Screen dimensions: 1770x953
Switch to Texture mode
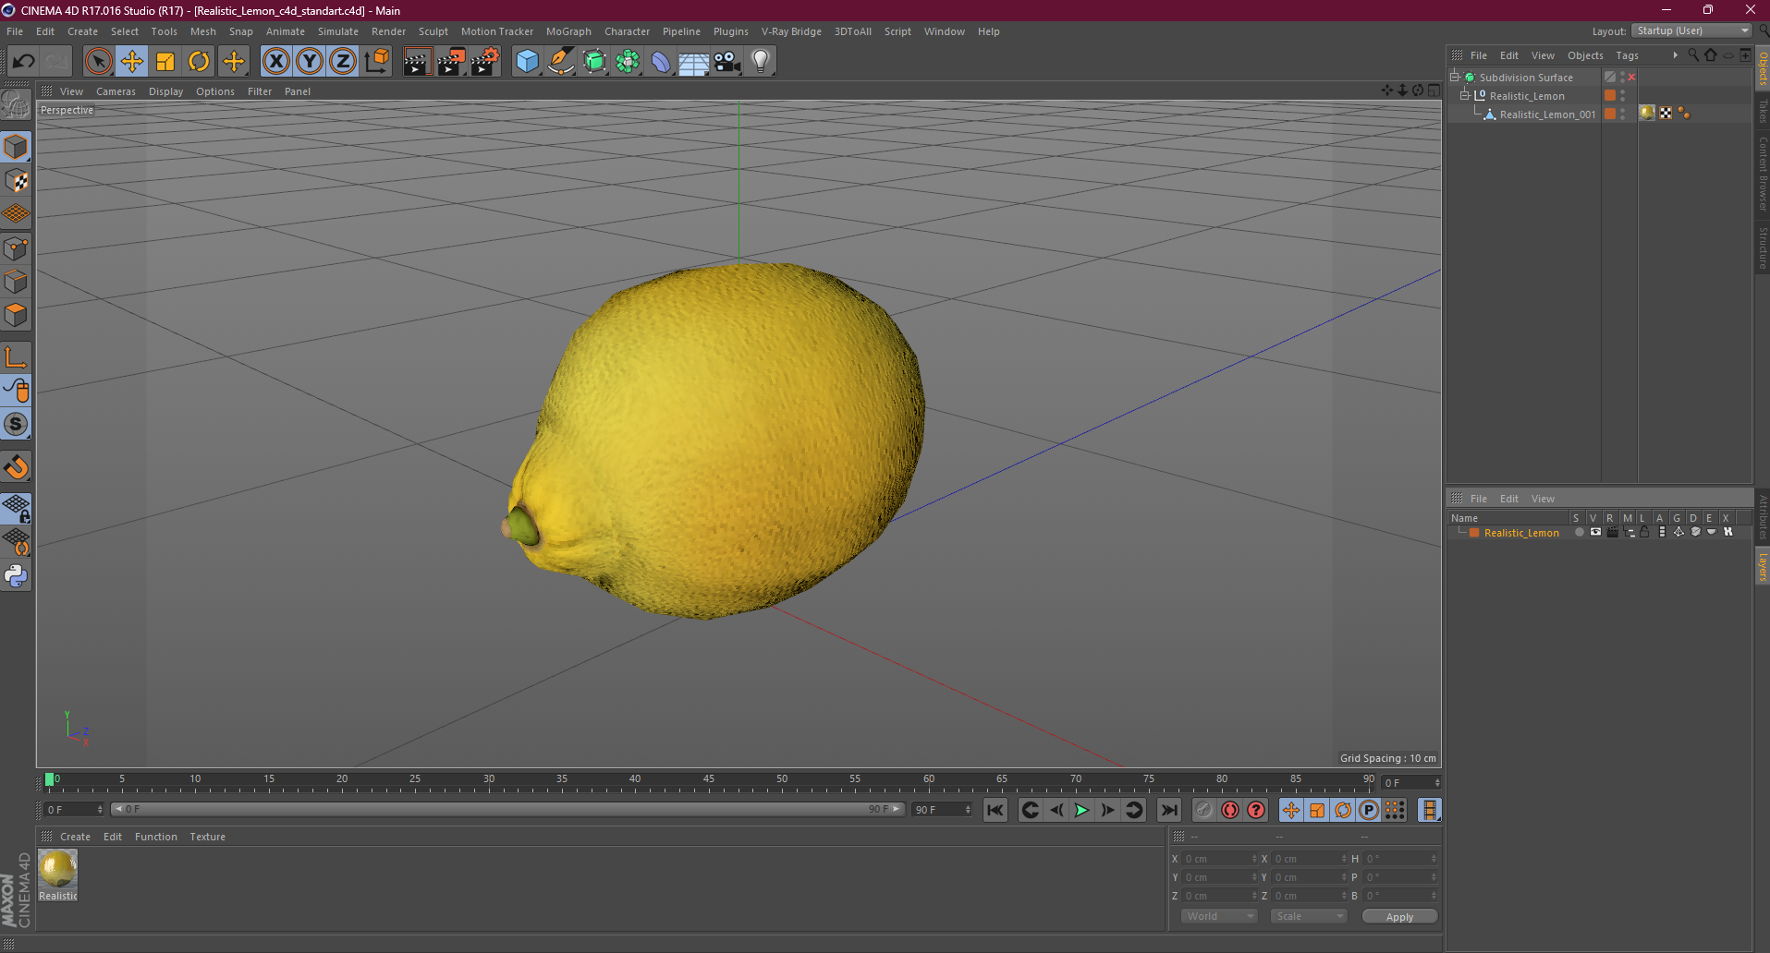16,181
